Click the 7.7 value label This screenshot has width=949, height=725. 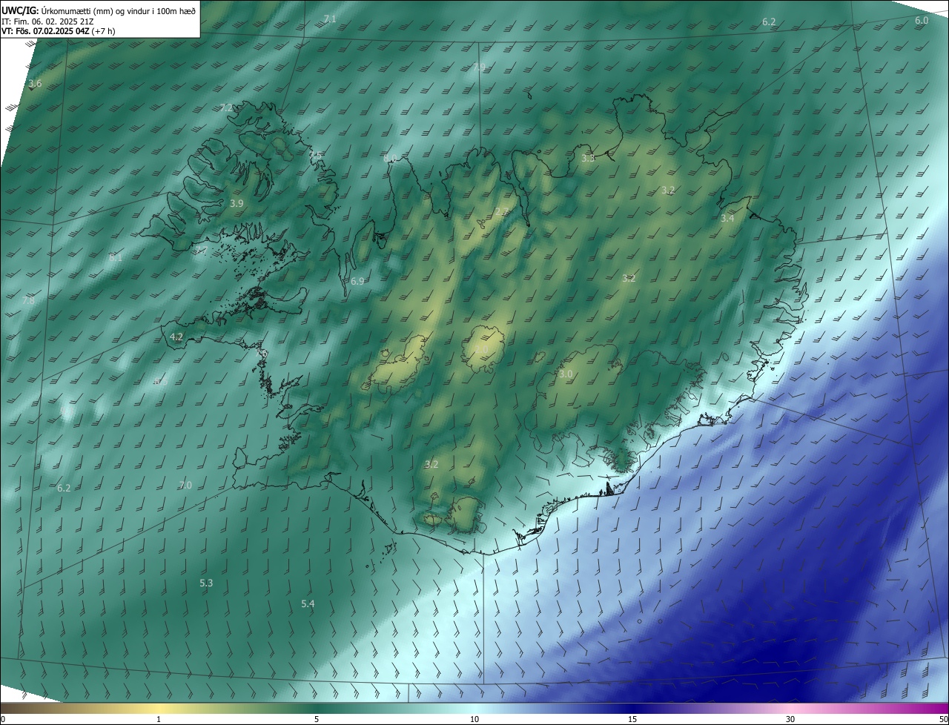[201, 250]
